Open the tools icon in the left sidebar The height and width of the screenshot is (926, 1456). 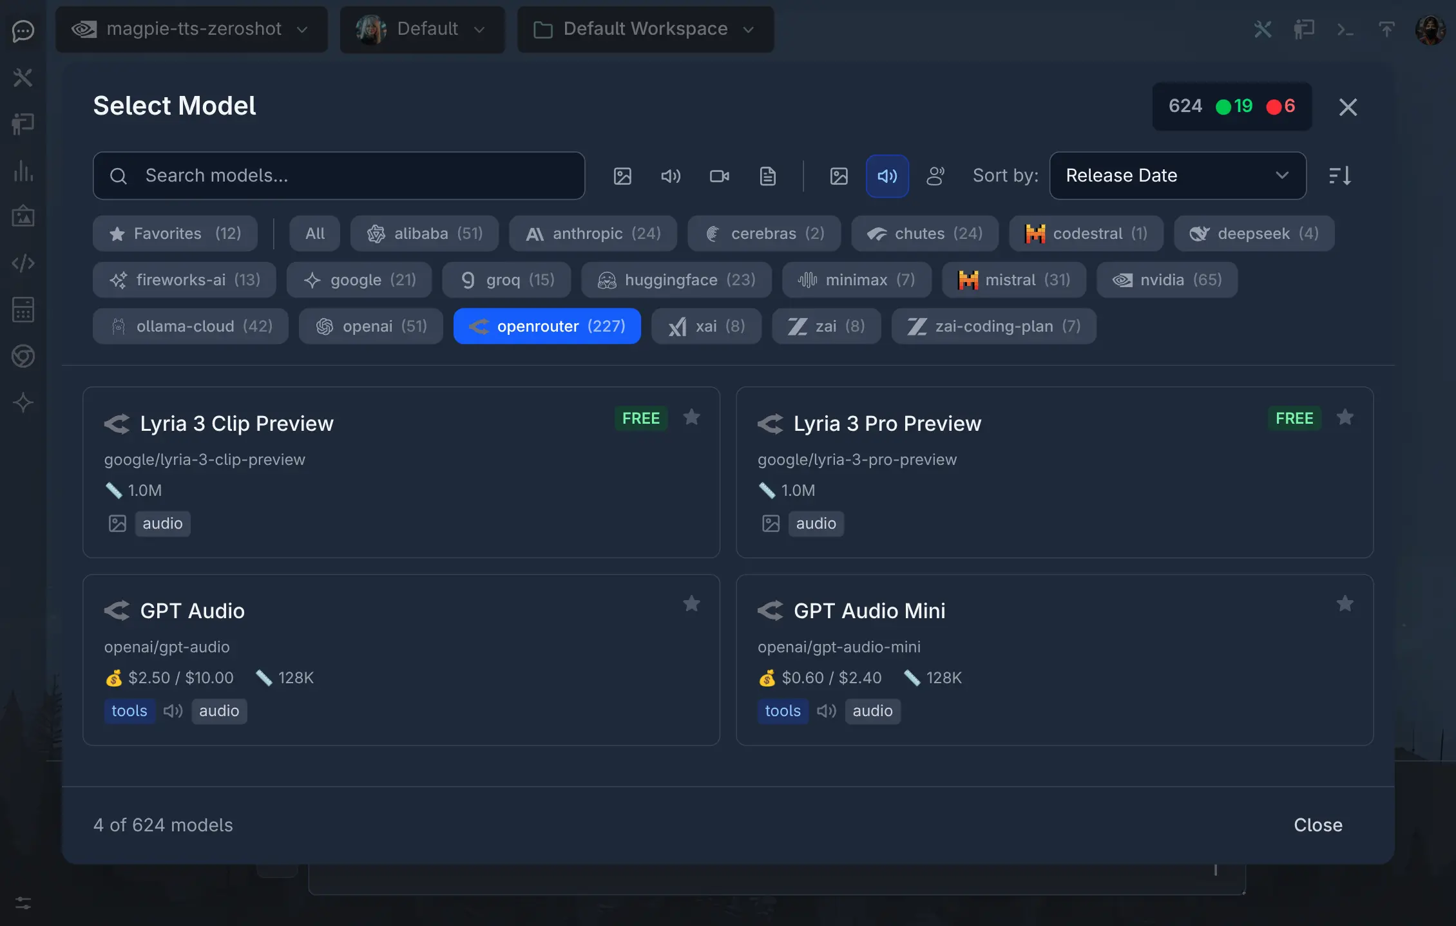[23, 77]
